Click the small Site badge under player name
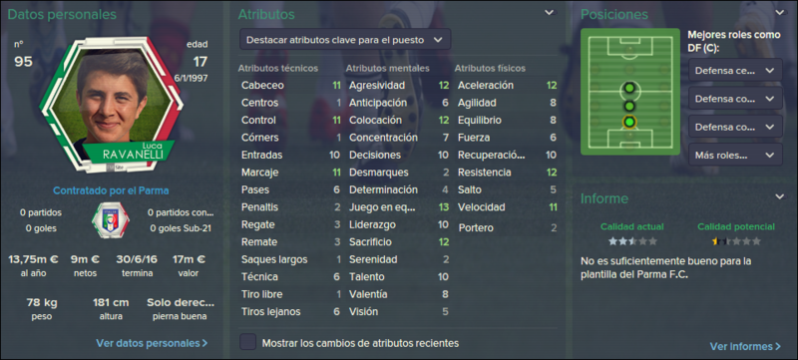This screenshot has width=798, height=360. 110,167
